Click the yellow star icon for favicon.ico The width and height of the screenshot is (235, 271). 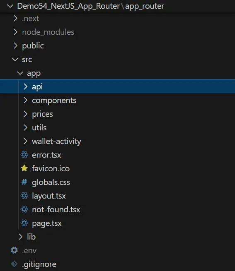pyautogui.click(x=24, y=168)
